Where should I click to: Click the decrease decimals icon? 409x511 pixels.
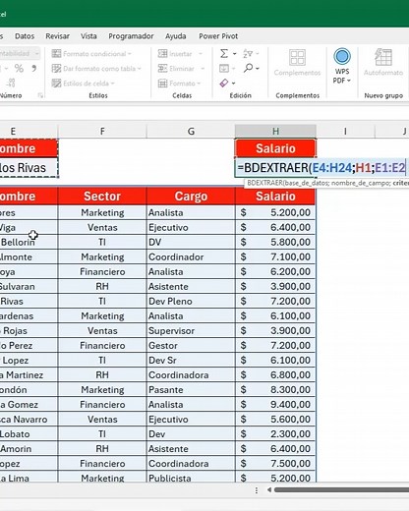pyautogui.click(x=11, y=83)
